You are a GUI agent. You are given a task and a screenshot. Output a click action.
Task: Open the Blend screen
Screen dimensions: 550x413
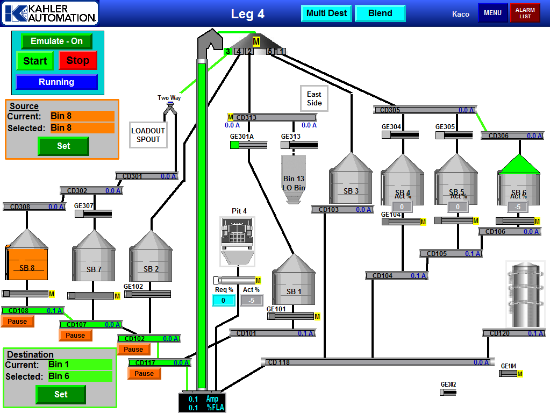tap(380, 13)
